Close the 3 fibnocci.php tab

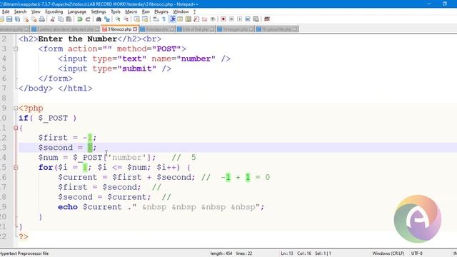pos(135,29)
